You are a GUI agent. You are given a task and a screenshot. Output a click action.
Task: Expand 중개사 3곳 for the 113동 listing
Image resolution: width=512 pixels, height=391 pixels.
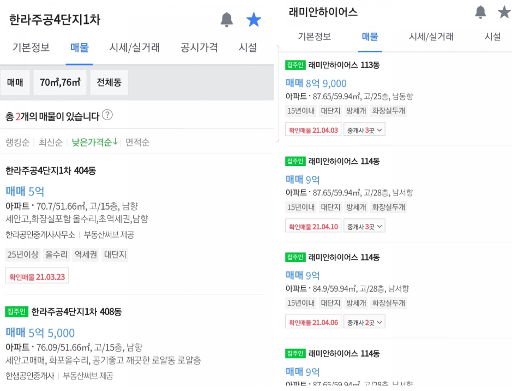click(x=364, y=130)
